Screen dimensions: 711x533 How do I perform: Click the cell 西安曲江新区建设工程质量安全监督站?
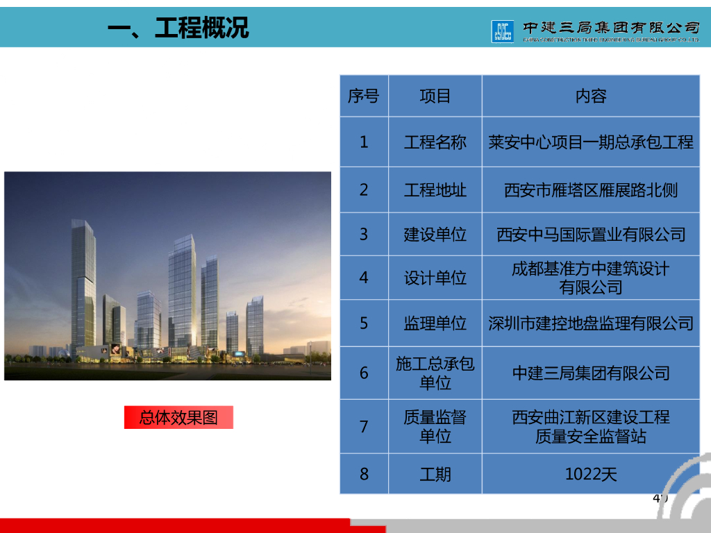(x=591, y=427)
